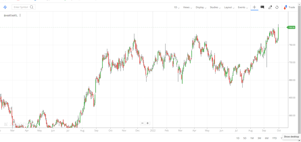
Task: Click the lightning bolt icon in the toolbar
Action: pos(5,7)
